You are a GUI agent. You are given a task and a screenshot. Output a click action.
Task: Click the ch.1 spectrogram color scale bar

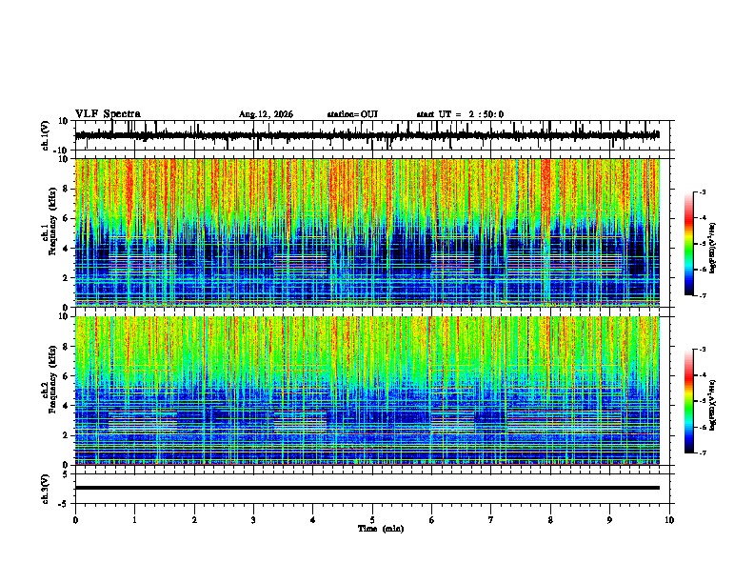pos(688,244)
